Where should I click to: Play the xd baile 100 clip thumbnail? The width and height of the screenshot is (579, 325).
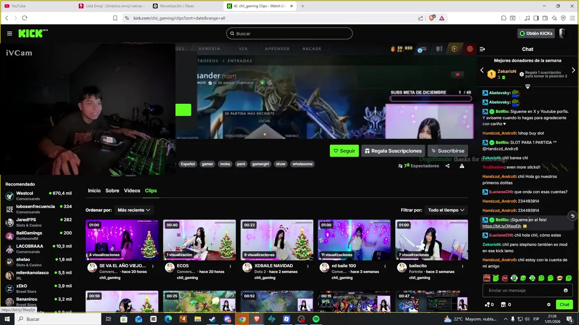point(354,240)
